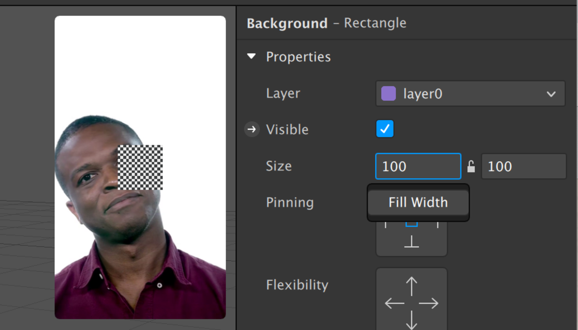
Task: Edit the Size height value of 100
Action: click(523, 166)
